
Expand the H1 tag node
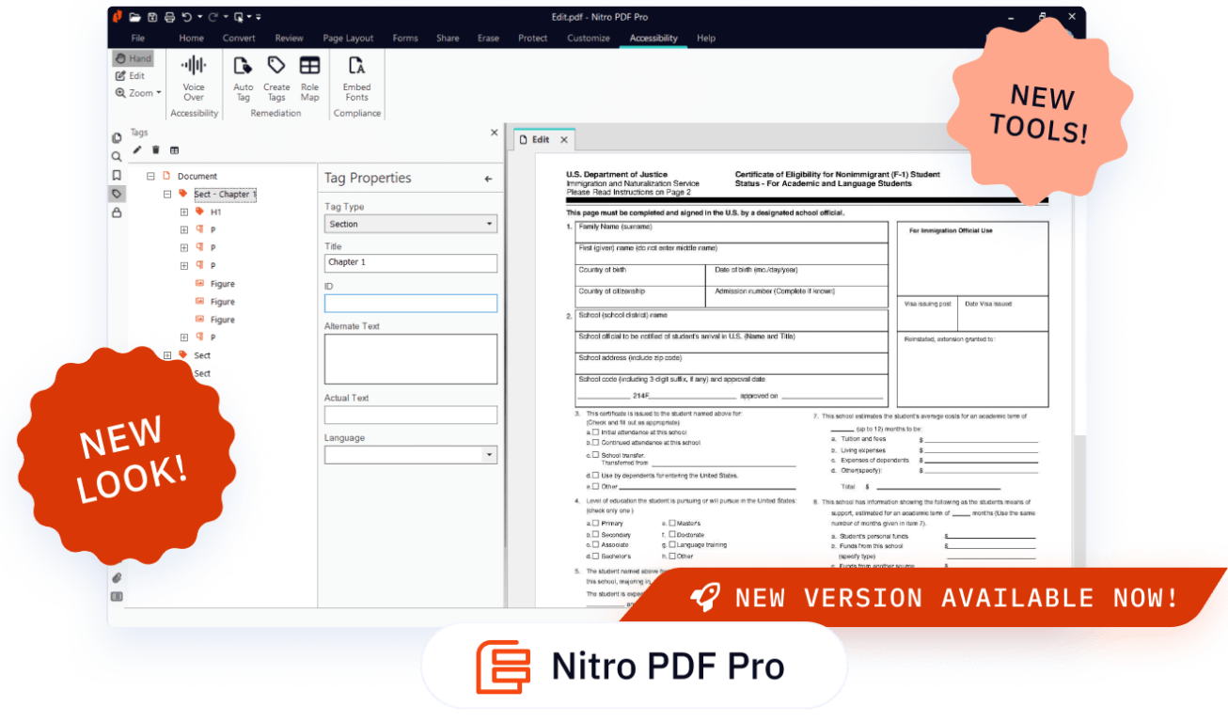point(184,212)
